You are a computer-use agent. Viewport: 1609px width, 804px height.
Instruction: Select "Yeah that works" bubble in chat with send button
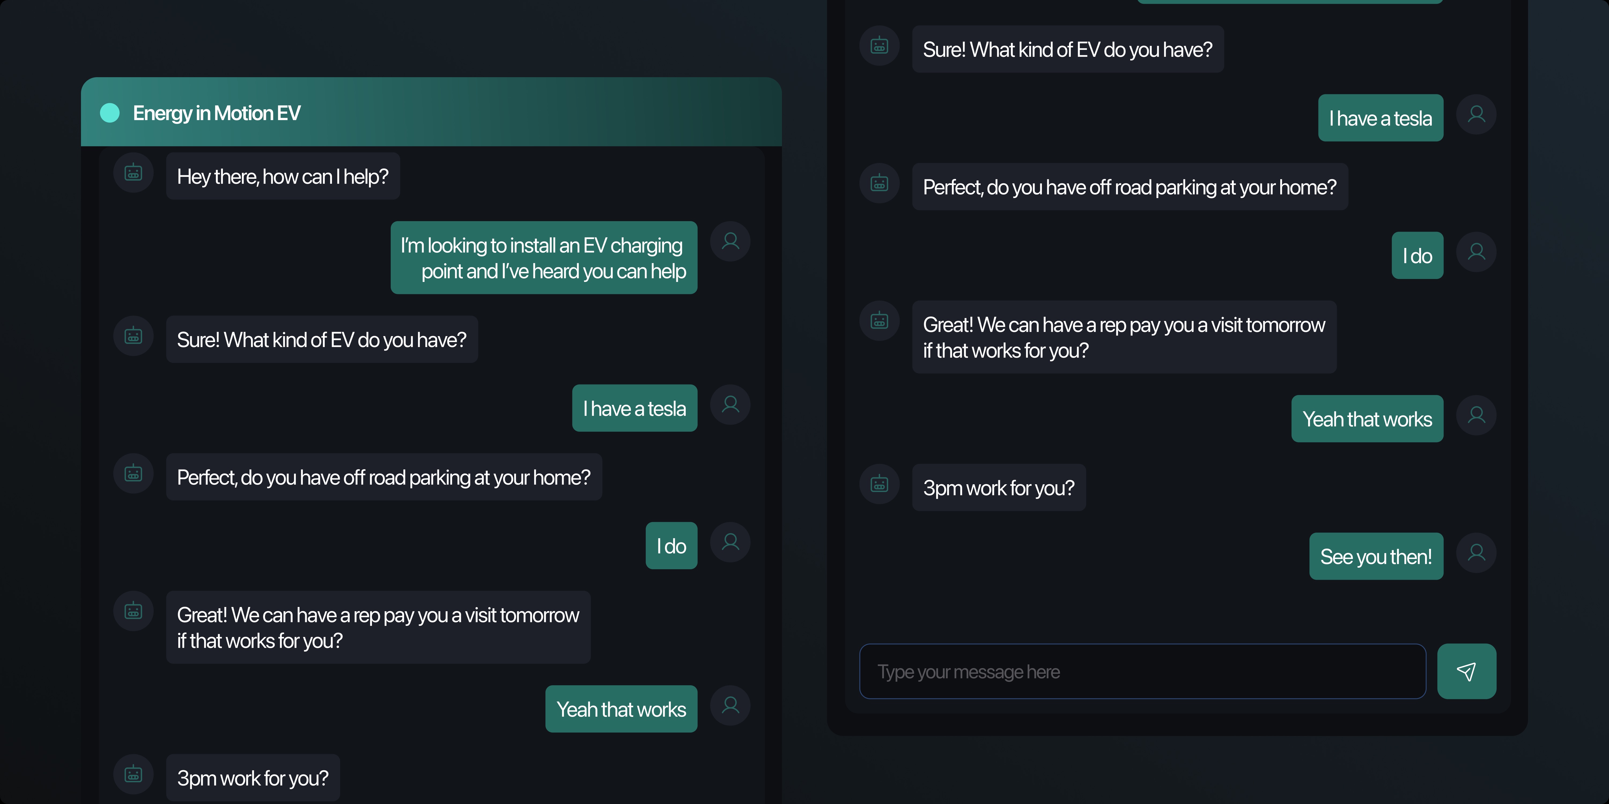pyautogui.click(x=1367, y=419)
